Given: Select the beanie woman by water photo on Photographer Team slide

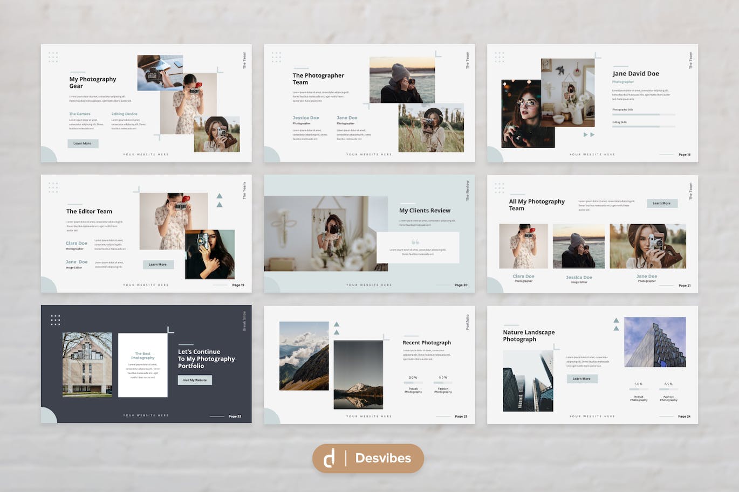Looking at the screenshot, I should coord(402,80).
